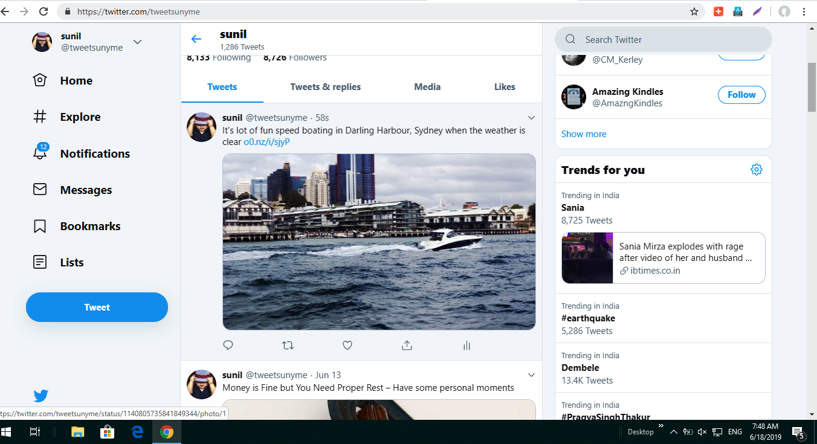This screenshot has width=817, height=444.
Task: Open the Bookmarks icon
Action: [x=40, y=226]
